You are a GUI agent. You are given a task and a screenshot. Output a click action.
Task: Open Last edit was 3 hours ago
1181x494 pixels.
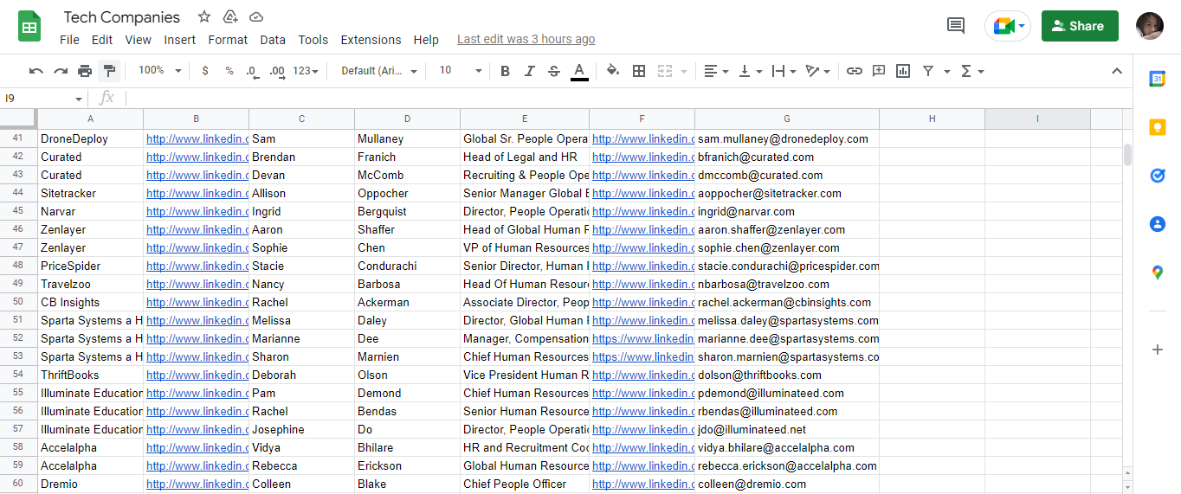526,39
